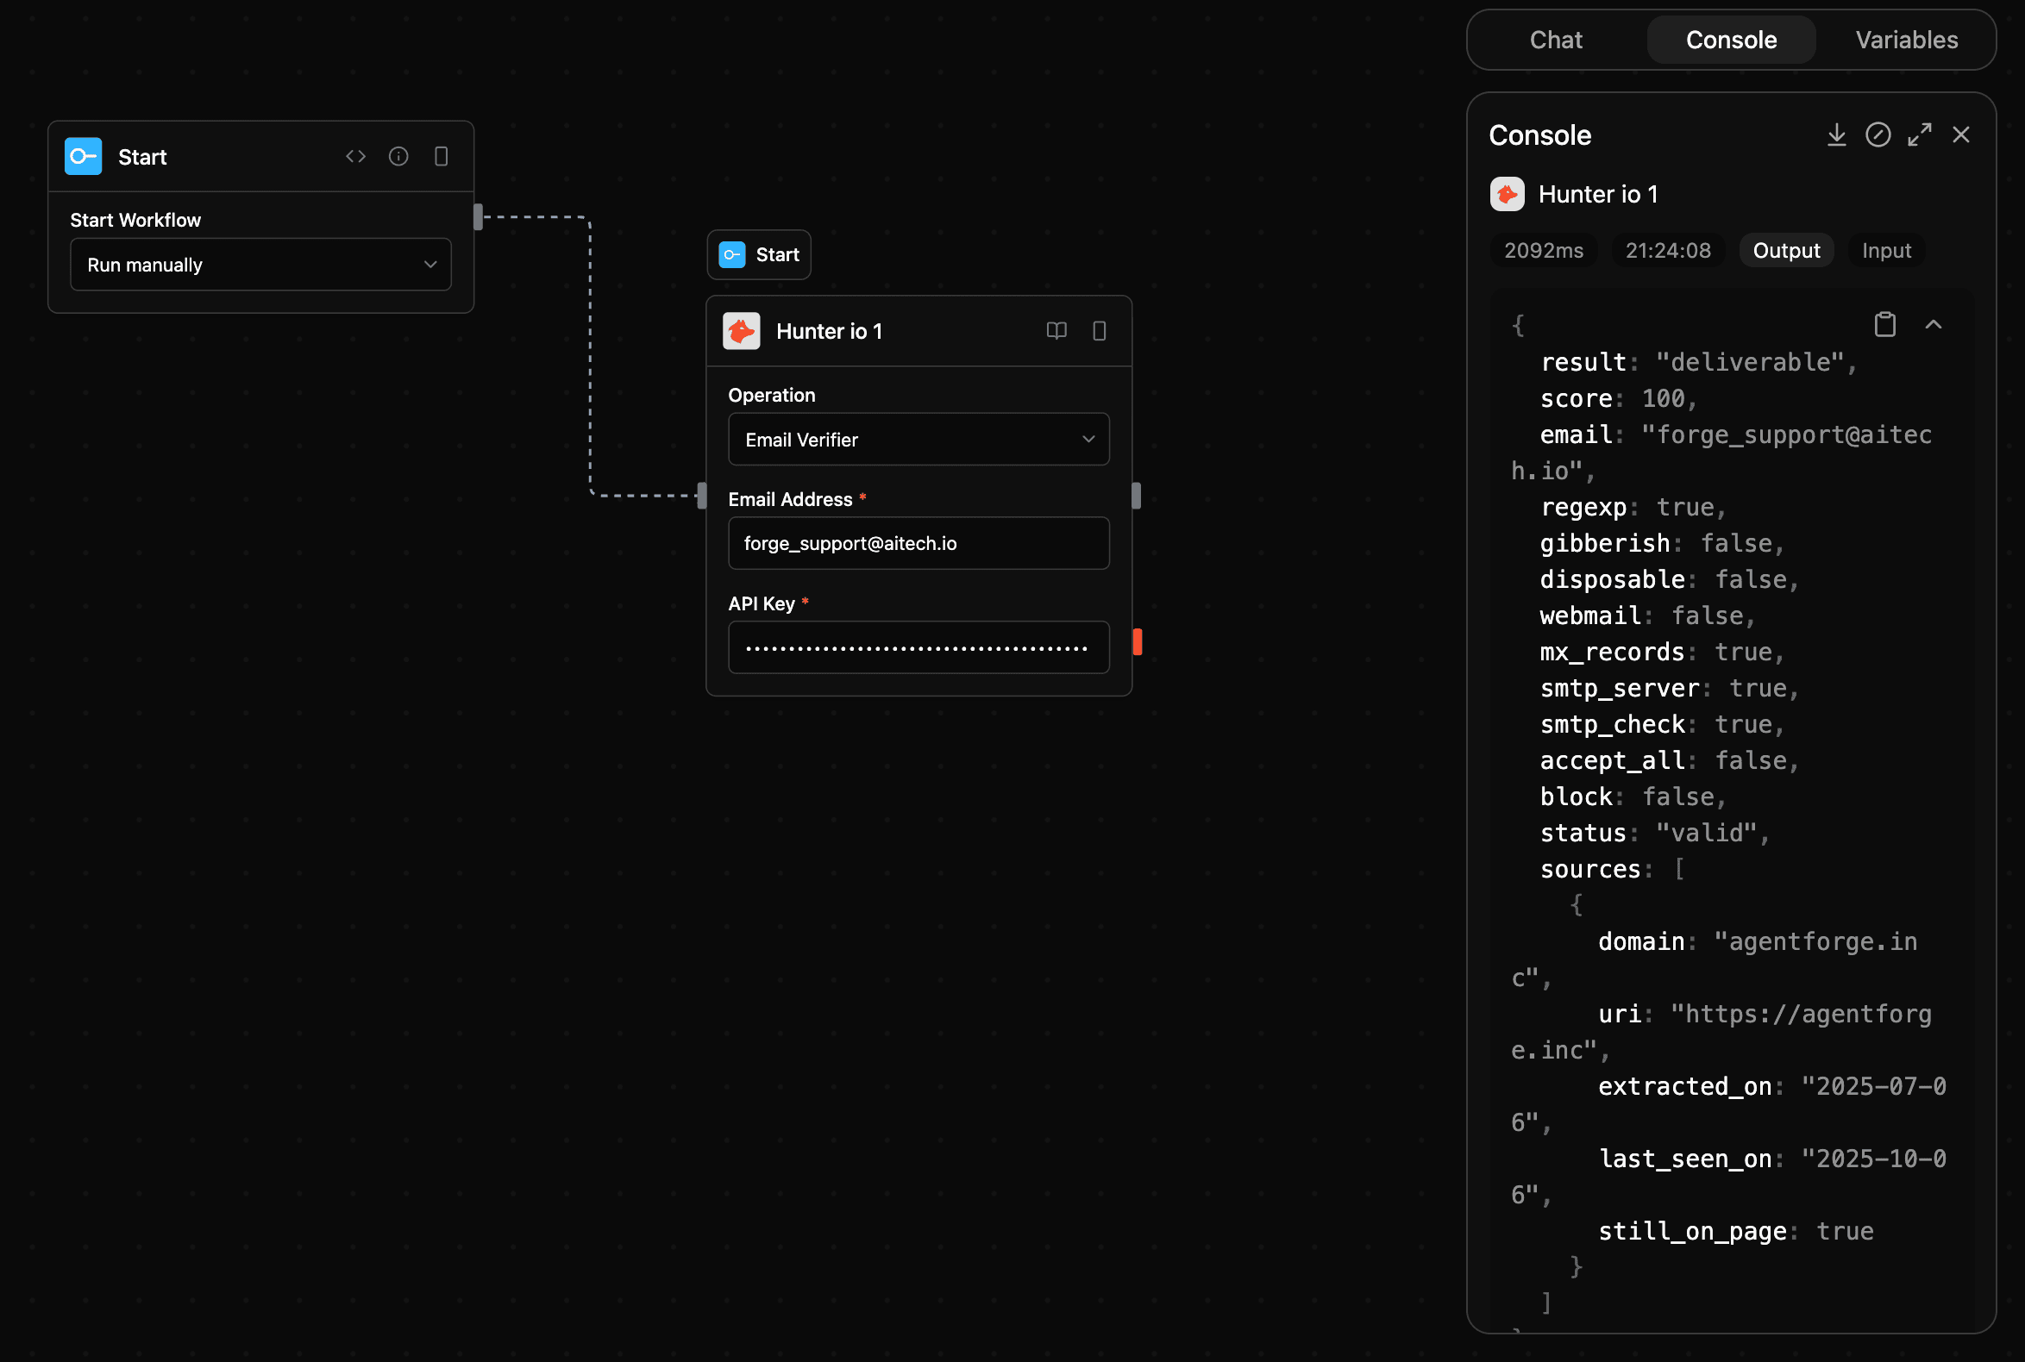Open the Operation dropdown showing Email Verifier

point(918,439)
